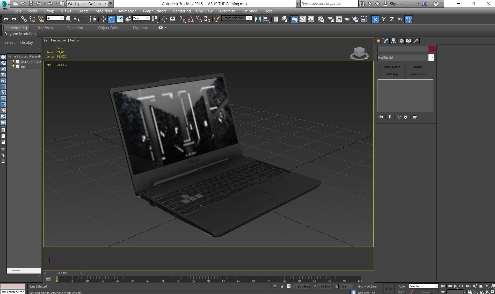Click the time slider 0 / 100 handle

click(x=63, y=273)
